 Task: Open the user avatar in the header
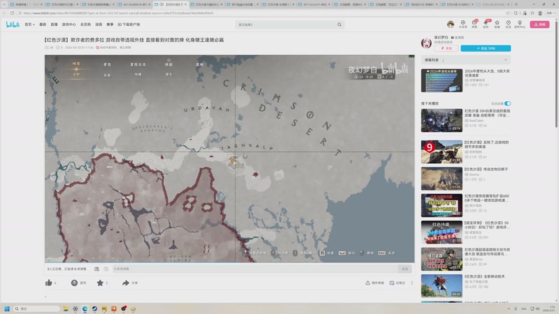451,24
